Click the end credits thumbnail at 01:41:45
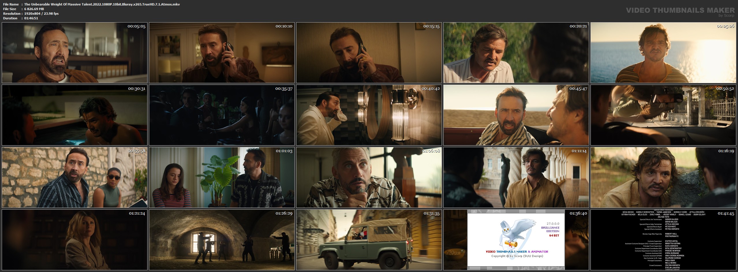The width and height of the screenshot is (738, 272). [x=663, y=240]
